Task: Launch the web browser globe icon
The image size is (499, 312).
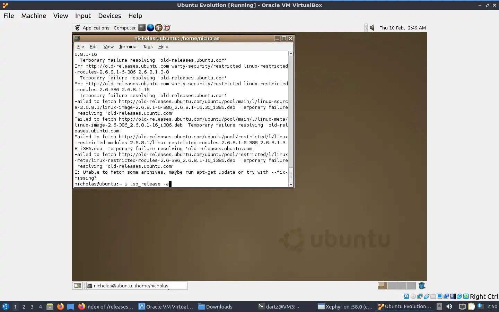Action: click(x=150, y=28)
